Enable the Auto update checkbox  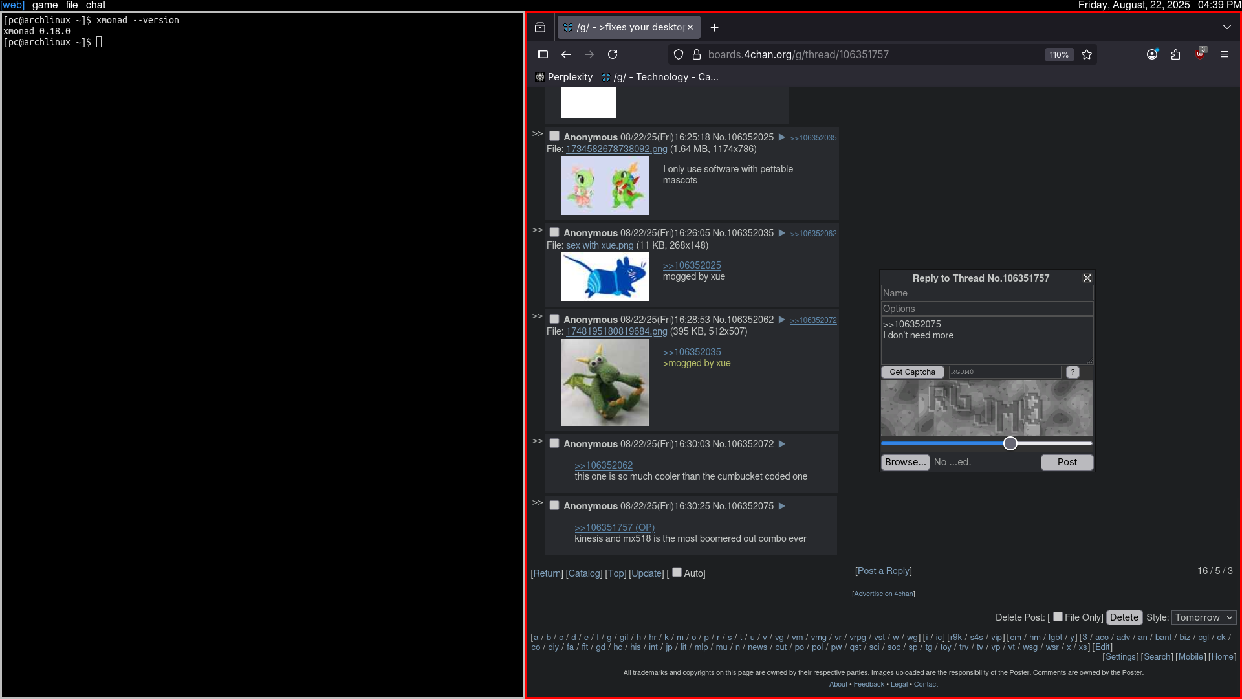click(x=677, y=572)
